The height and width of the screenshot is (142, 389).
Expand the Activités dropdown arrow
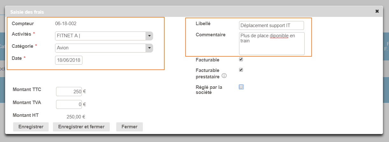pos(149,36)
